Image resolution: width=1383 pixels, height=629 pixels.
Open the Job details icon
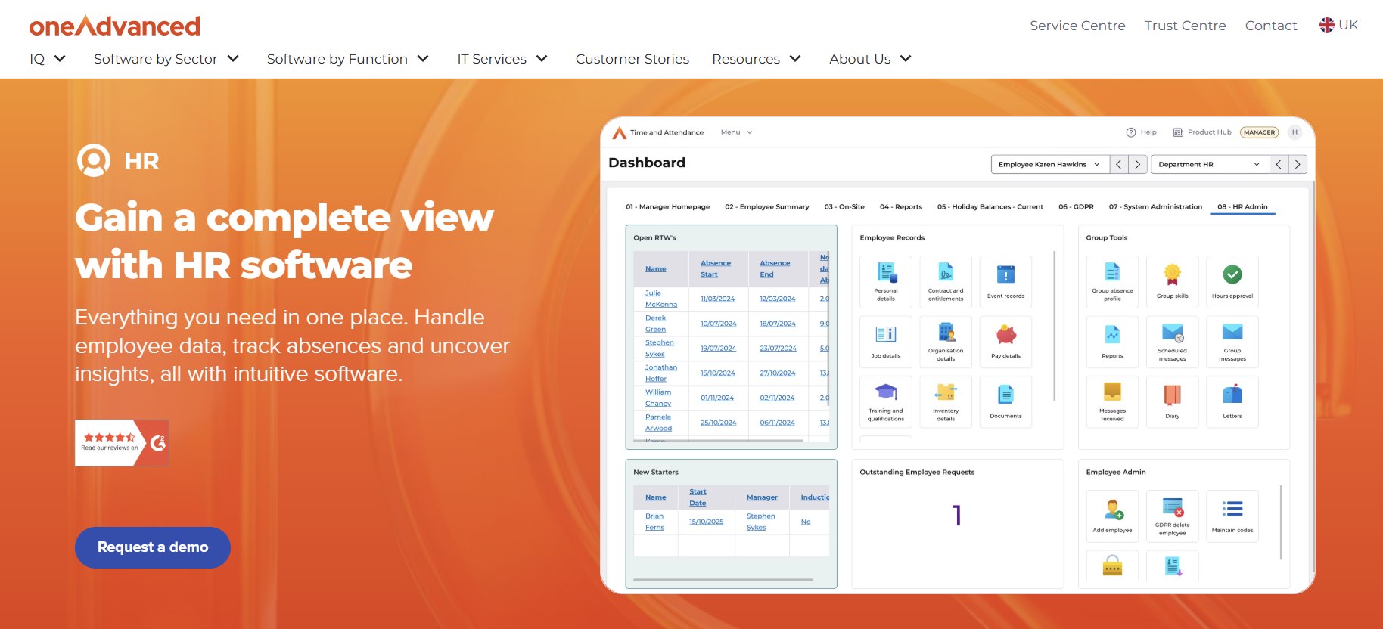(x=886, y=342)
